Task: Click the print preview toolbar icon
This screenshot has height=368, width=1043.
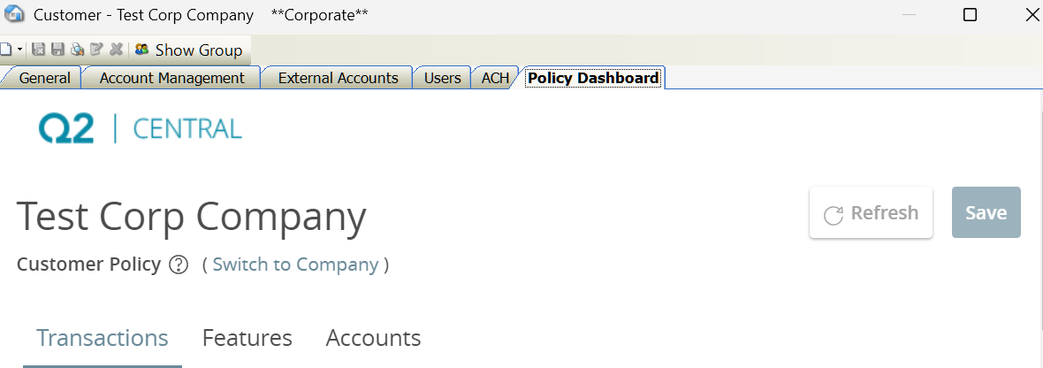Action: (x=77, y=50)
